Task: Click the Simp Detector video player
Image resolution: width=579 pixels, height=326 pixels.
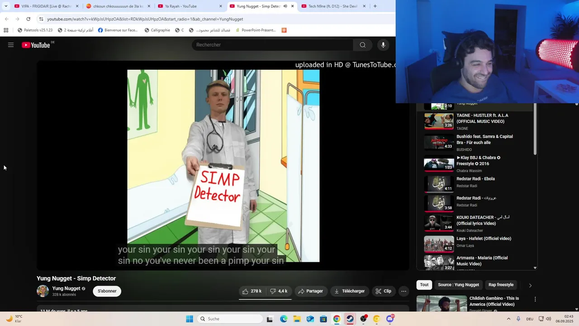Action: click(223, 166)
